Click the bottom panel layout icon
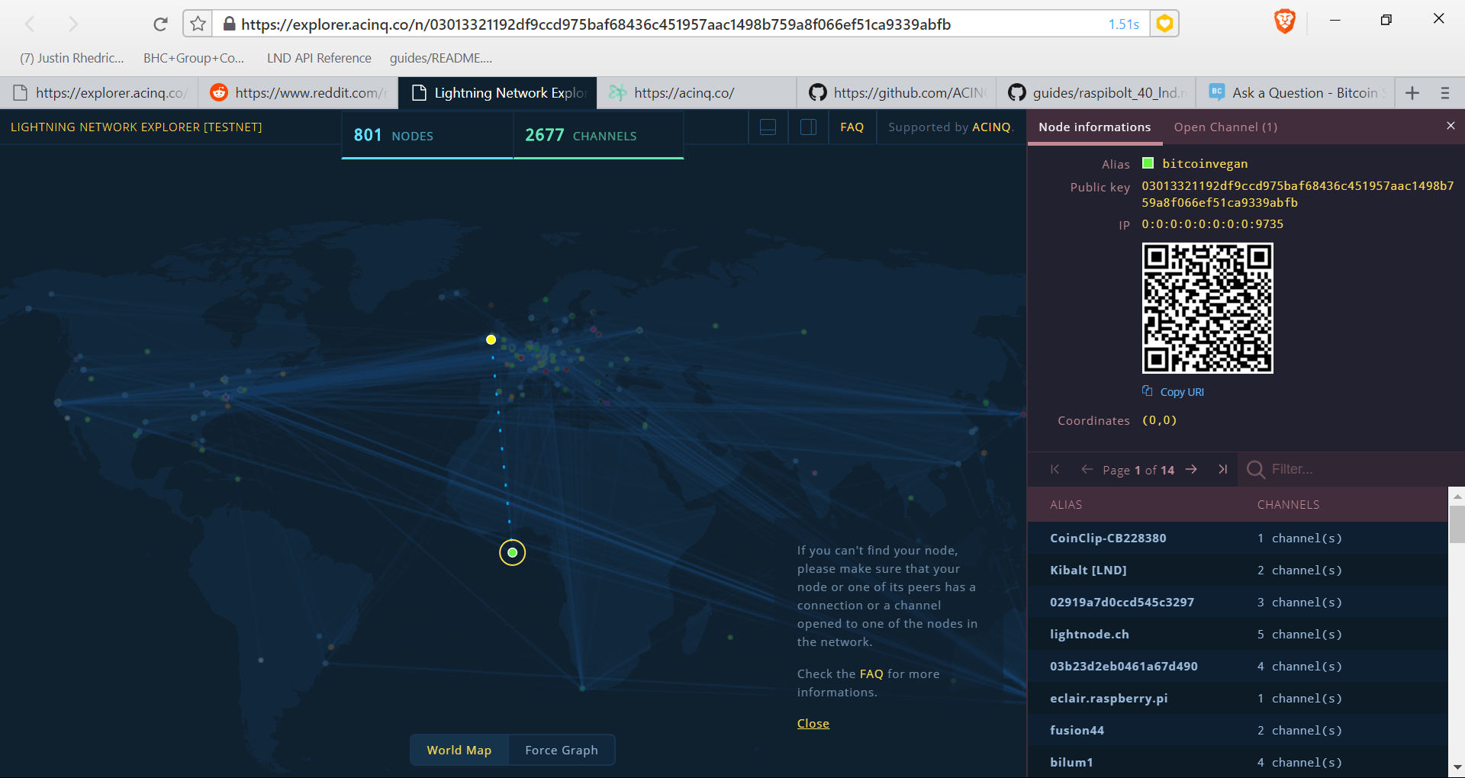This screenshot has height=778, width=1465. point(768,127)
